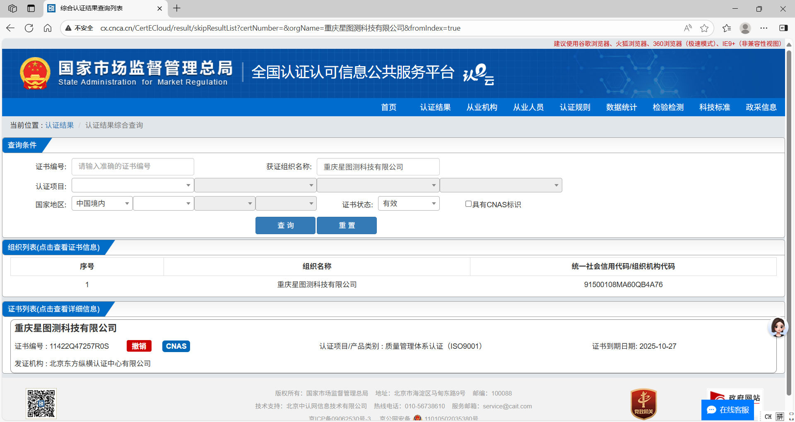The width and height of the screenshot is (795, 422).
Task: Go to 从业机构 in navigation bar
Action: click(482, 107)
